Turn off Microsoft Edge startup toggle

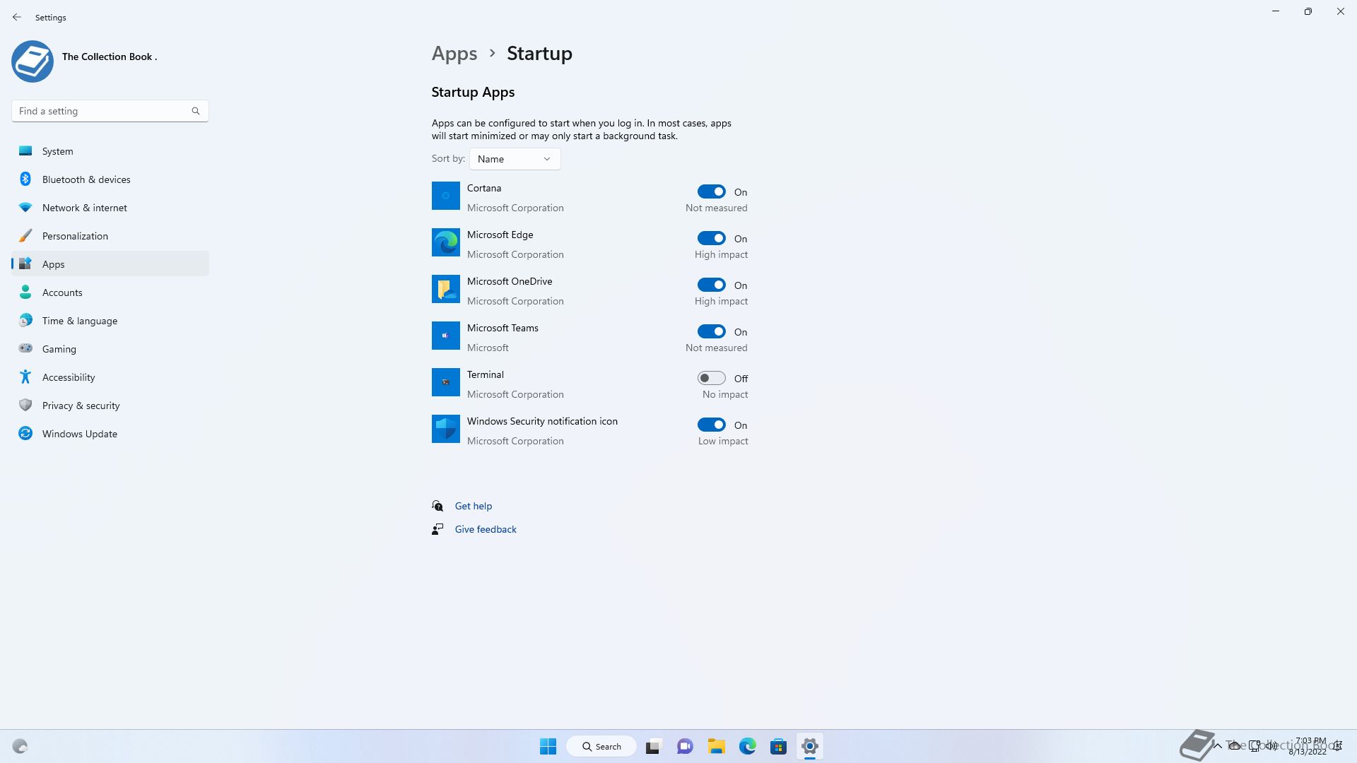712,238
